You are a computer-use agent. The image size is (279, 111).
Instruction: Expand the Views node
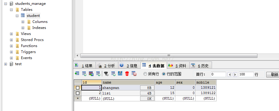point(12,34)
